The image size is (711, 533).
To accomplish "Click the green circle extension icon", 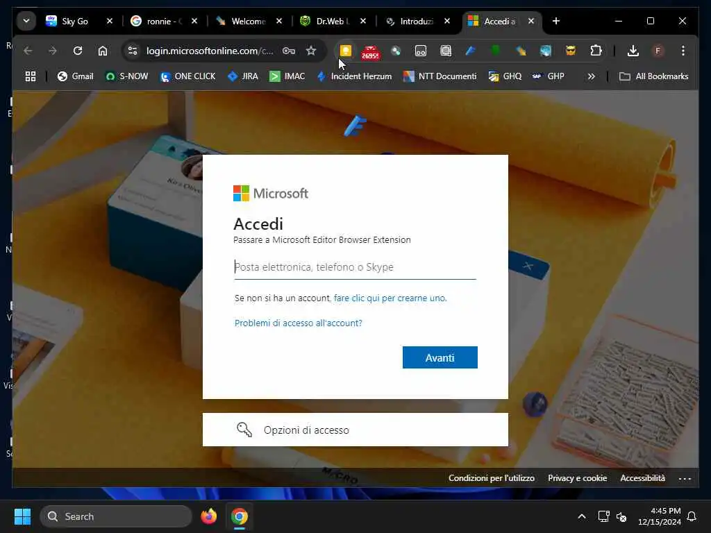I will [496, 51].
